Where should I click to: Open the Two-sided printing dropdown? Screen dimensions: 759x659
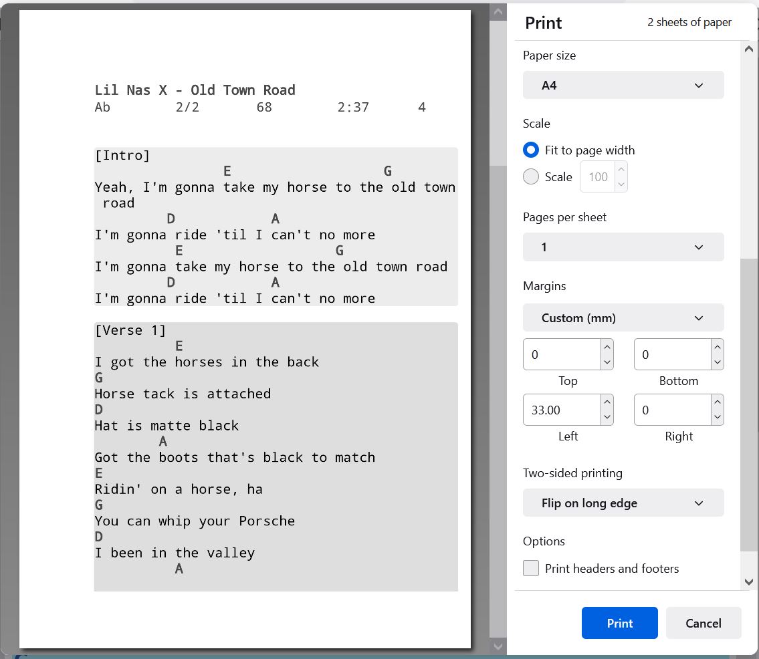(x=623, y=503)
